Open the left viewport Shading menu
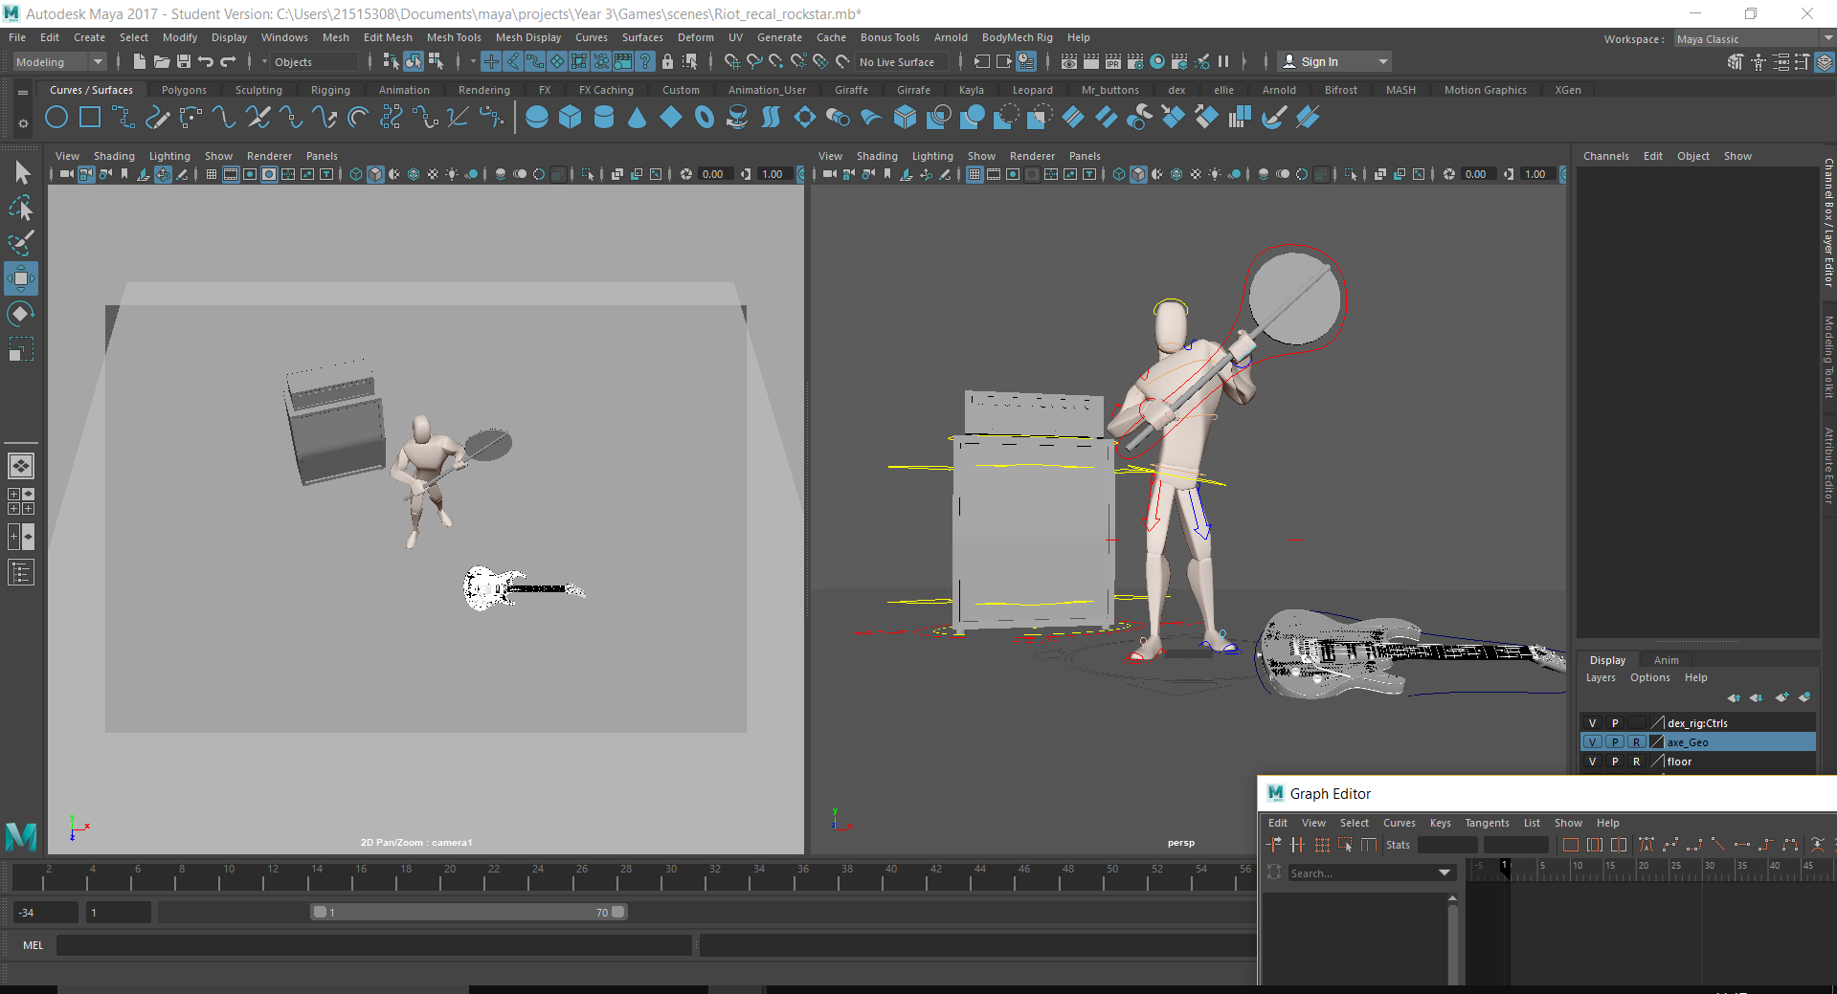1837x994 pixels. (114, 156)
